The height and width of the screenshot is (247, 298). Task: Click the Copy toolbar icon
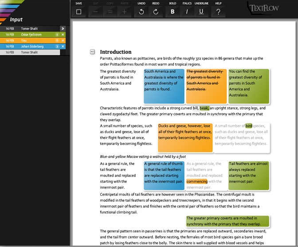coord(110,12)
